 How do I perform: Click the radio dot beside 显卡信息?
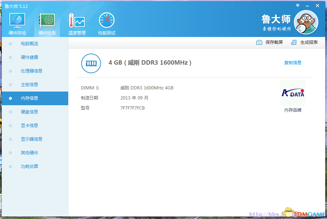point(10,126)
